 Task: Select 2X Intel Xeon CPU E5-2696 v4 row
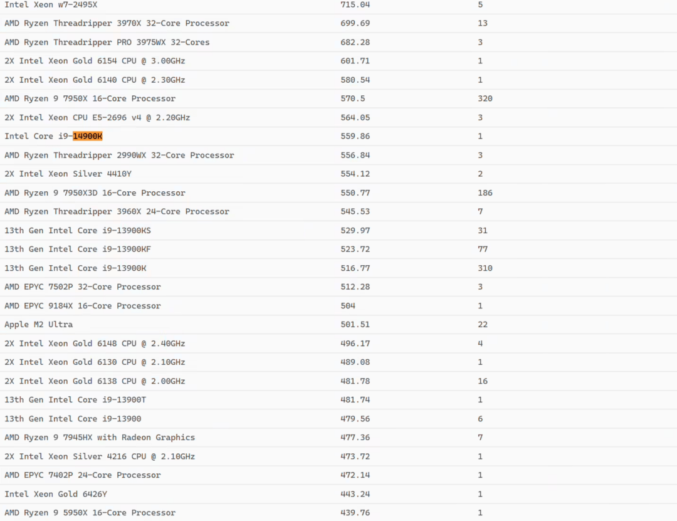97,117
